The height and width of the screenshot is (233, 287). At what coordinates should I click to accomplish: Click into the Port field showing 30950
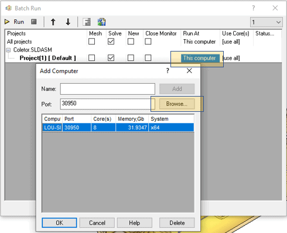[x=108, y=104]
